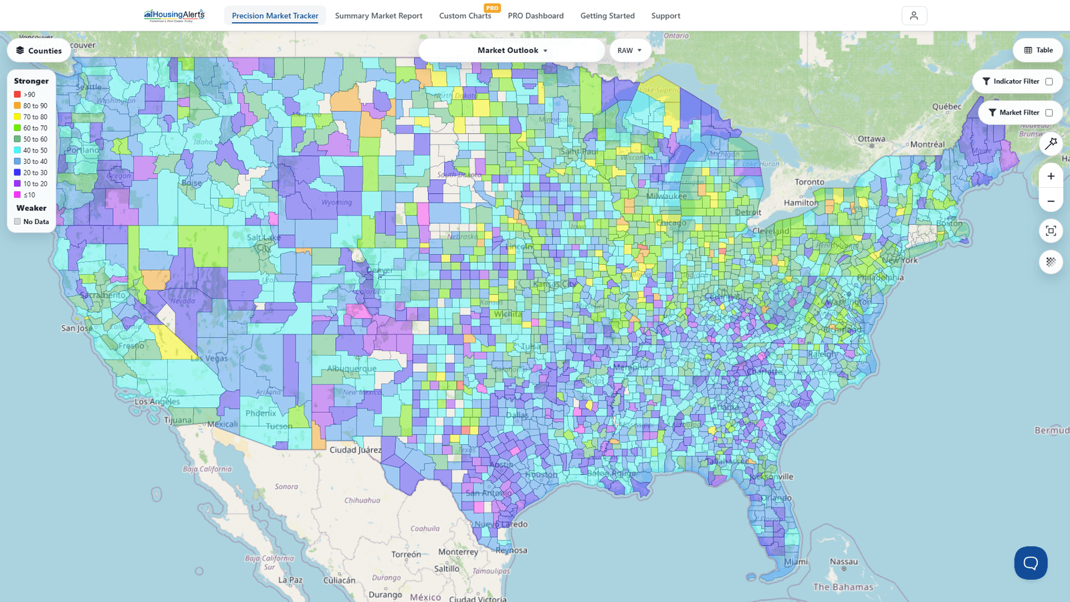Screen dimensions: 1070x602
Task: Zoom out with the minus button
Action: (x=1051, y=201)
